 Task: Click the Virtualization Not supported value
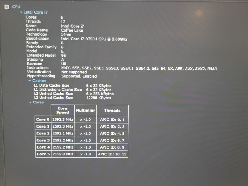(x=74, y=72)
